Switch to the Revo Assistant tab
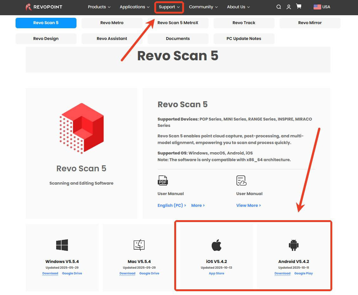 pos(112,39)
